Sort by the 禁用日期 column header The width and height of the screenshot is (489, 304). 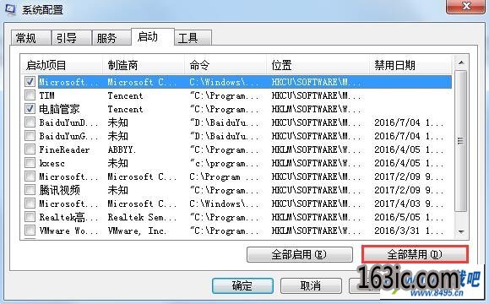pyautogui.click(x=410, y=65)
